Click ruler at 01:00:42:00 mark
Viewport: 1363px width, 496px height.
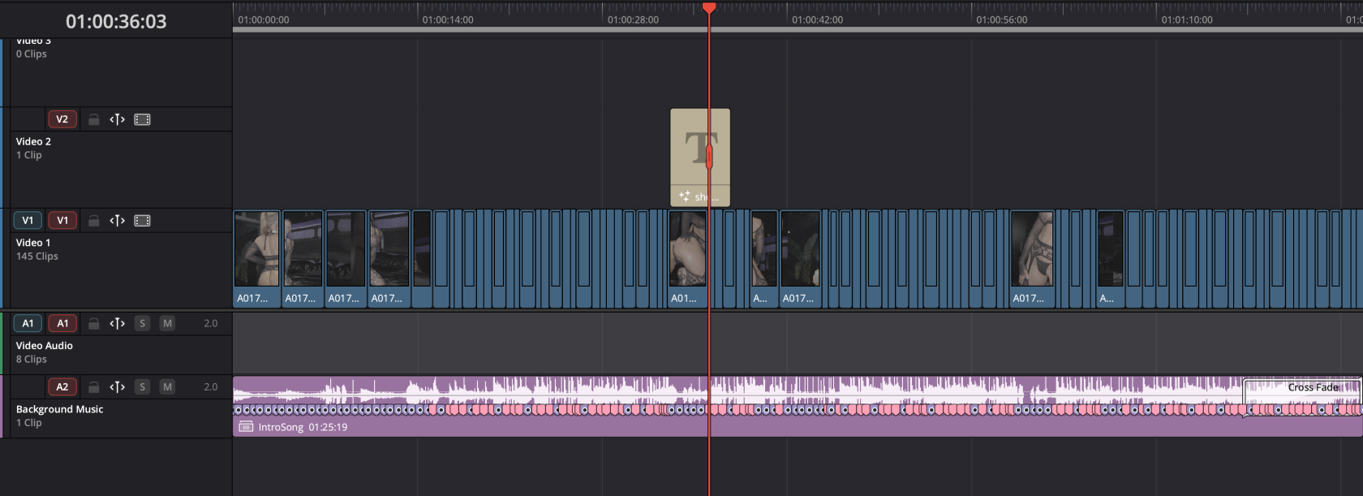pyautogui.click(x=818, y=19)
